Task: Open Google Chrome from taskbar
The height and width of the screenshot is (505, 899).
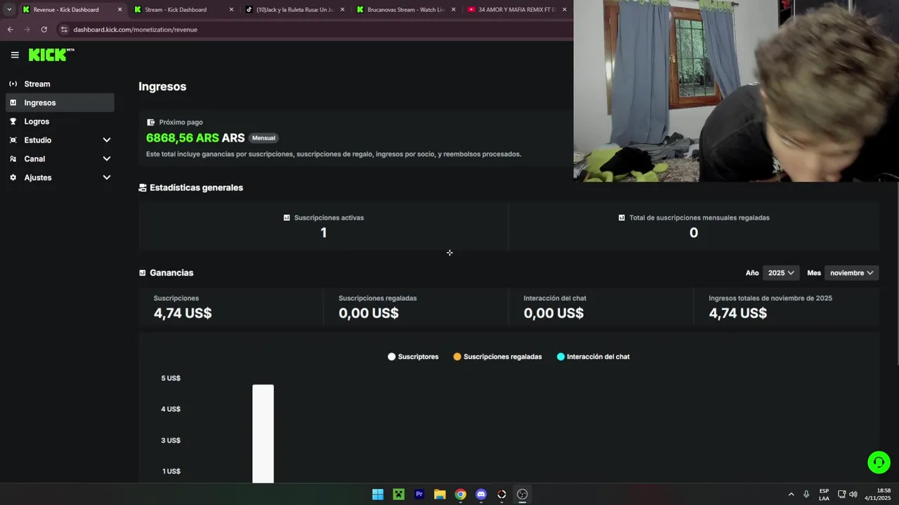Action: coord(460,494)
